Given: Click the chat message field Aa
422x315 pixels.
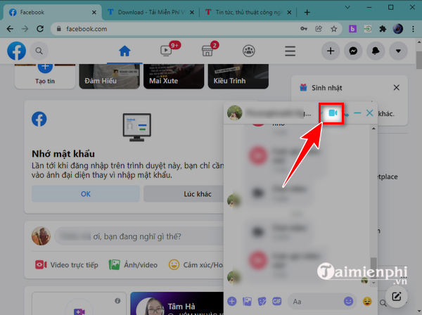Looking at the screenshot, I should (x=315, y=302).
